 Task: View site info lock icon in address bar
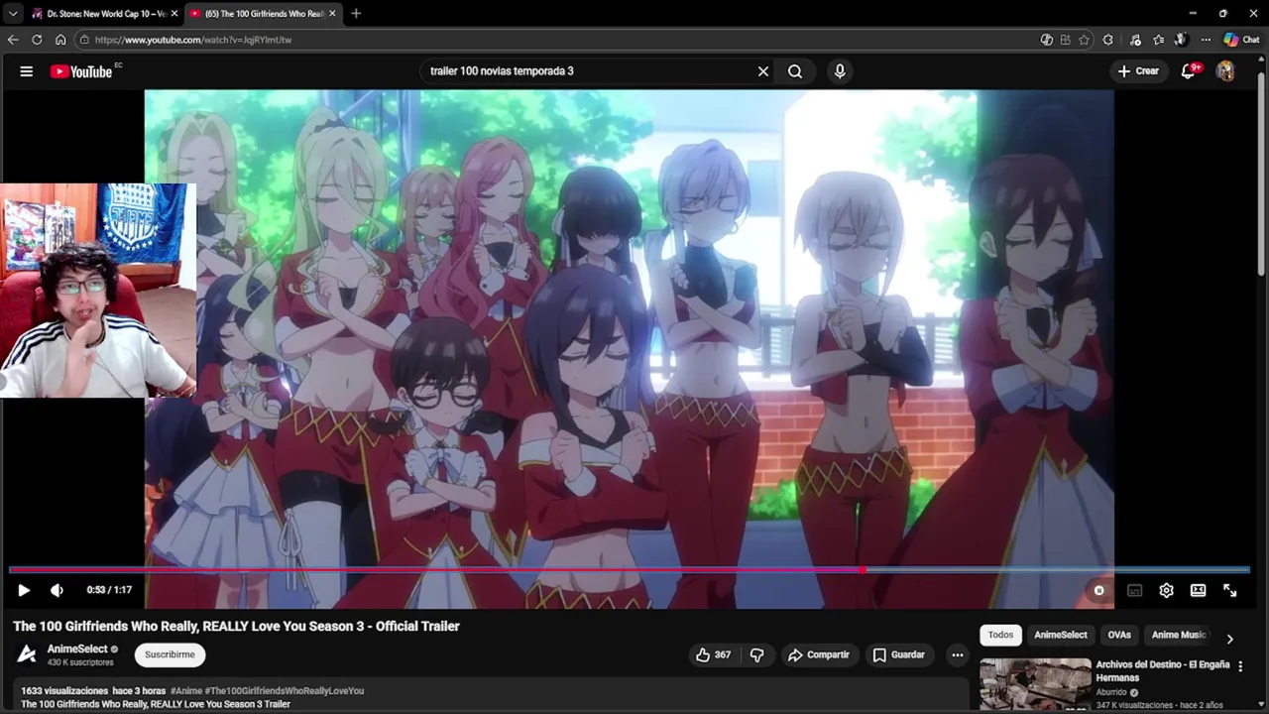pyautogui.click(x=85, y=40)
